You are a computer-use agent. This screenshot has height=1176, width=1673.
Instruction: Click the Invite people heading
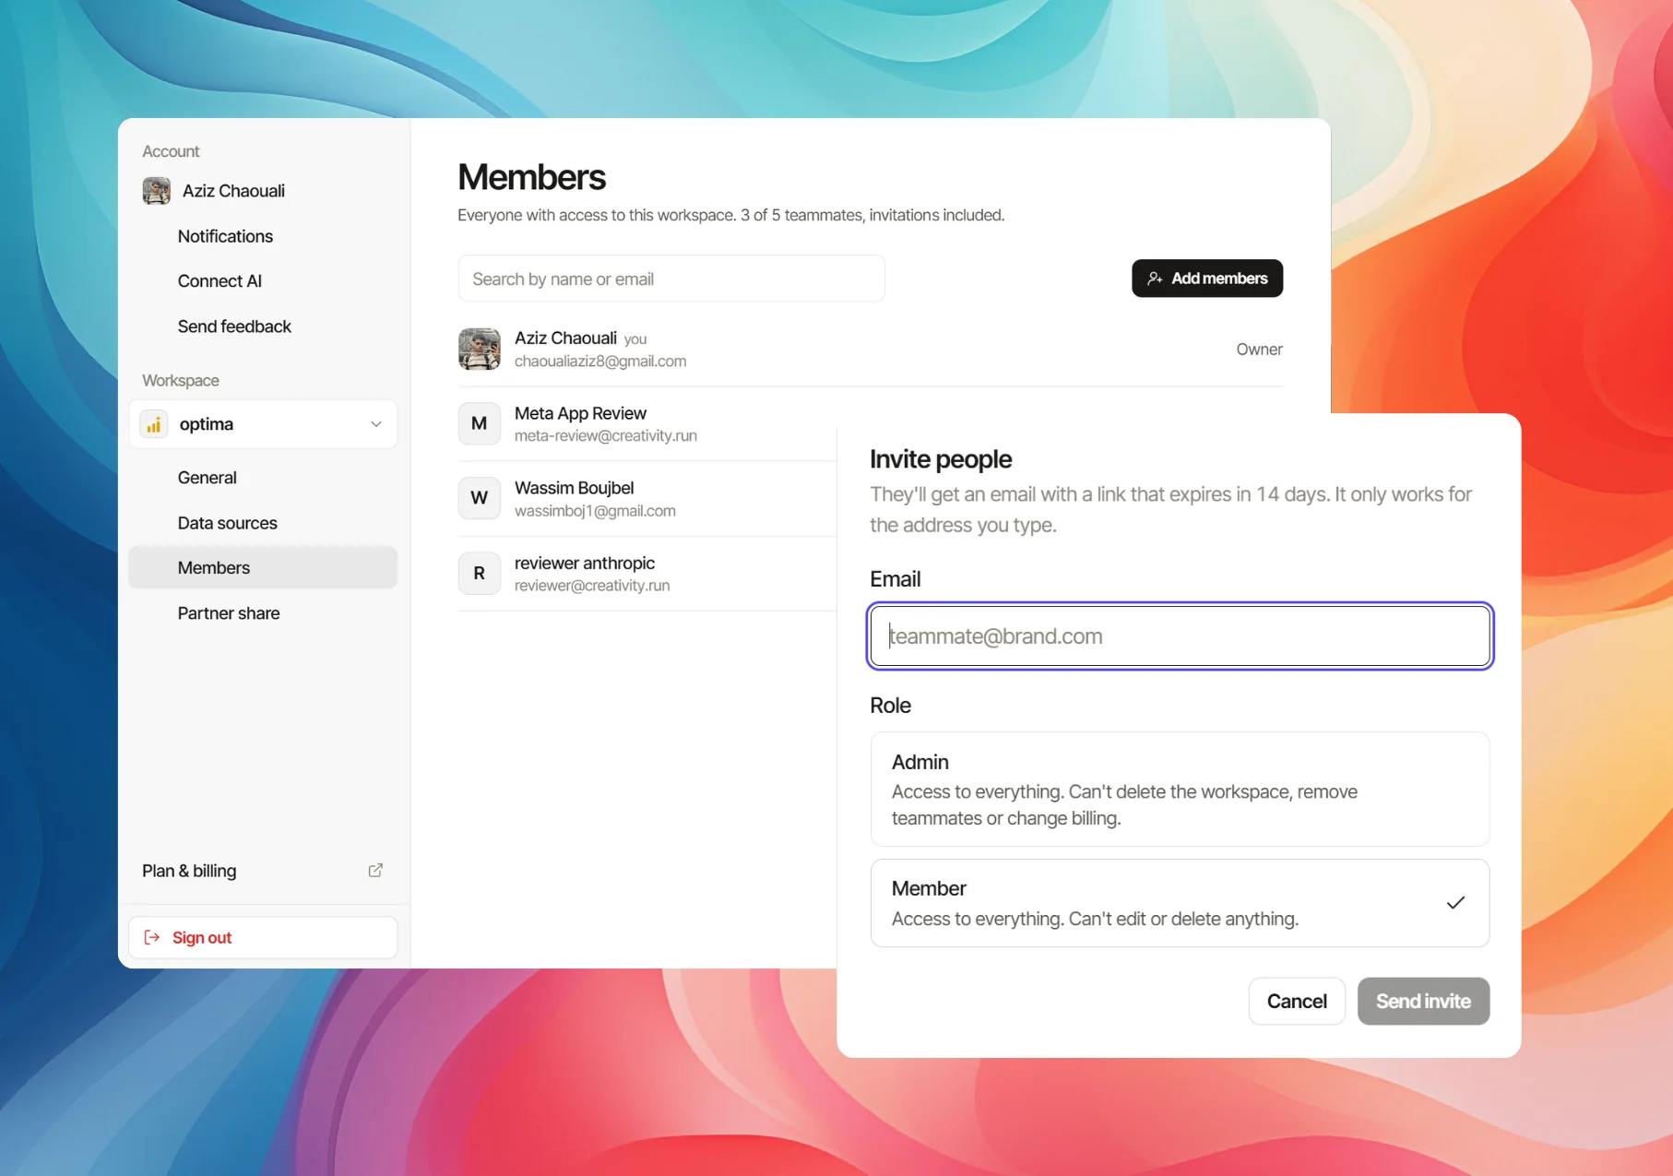[941, 459]
